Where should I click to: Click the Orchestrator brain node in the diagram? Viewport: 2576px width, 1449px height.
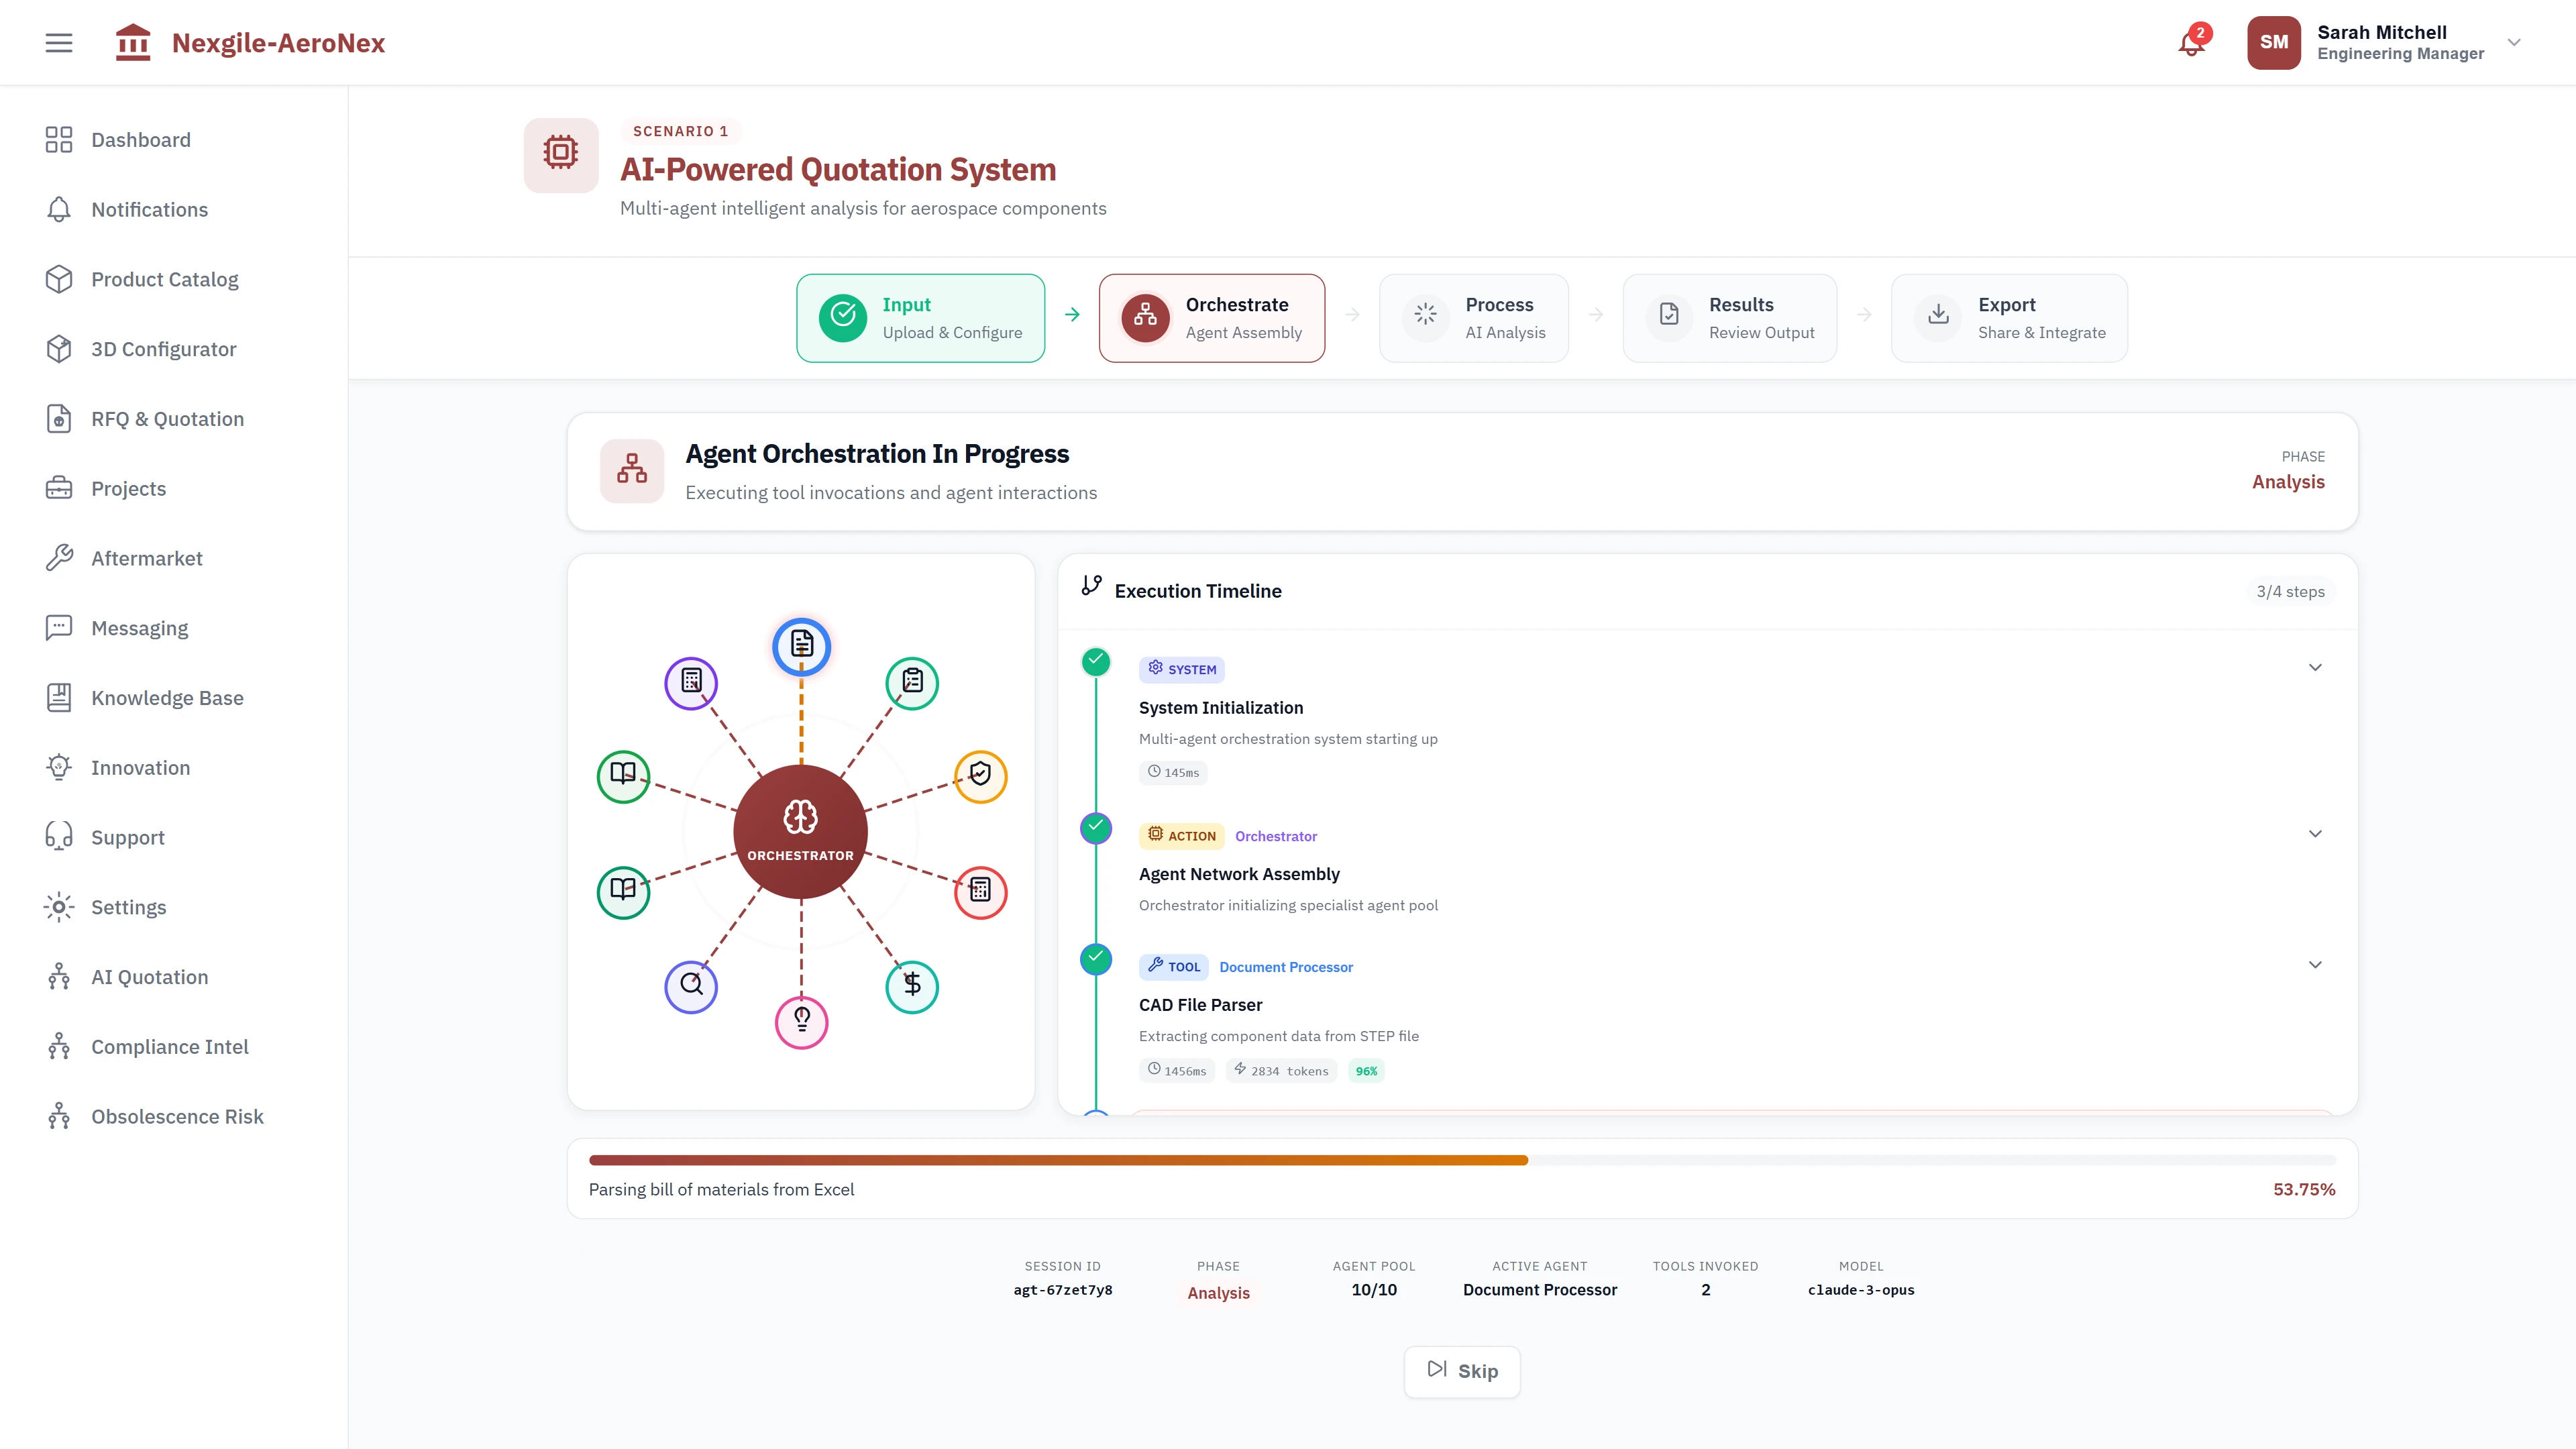(x=799, y=831)
